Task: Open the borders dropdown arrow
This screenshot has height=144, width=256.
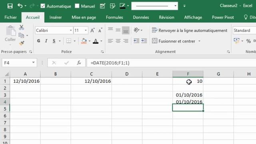Action: 75,41
